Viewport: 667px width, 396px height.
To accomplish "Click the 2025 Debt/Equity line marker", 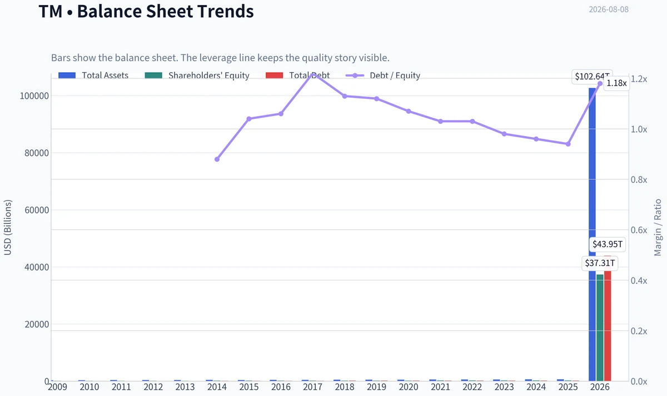I will 568,144.
